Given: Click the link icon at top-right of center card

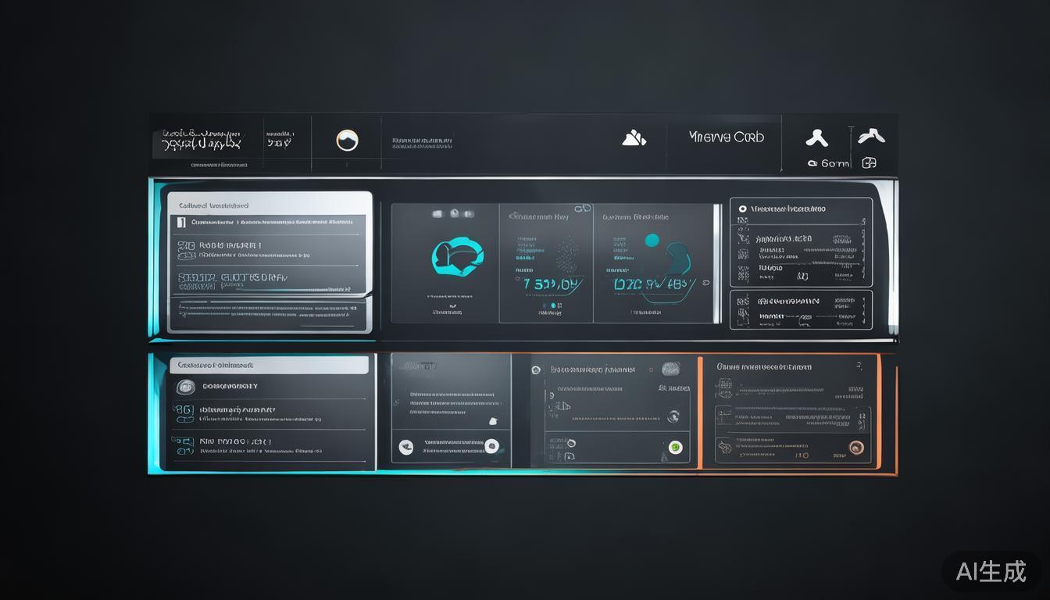Looking at the screenshot, I should 582,209.
